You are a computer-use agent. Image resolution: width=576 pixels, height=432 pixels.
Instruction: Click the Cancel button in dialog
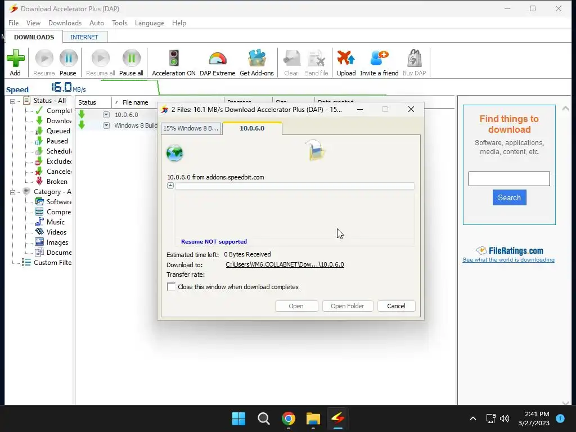click(396, 306)
